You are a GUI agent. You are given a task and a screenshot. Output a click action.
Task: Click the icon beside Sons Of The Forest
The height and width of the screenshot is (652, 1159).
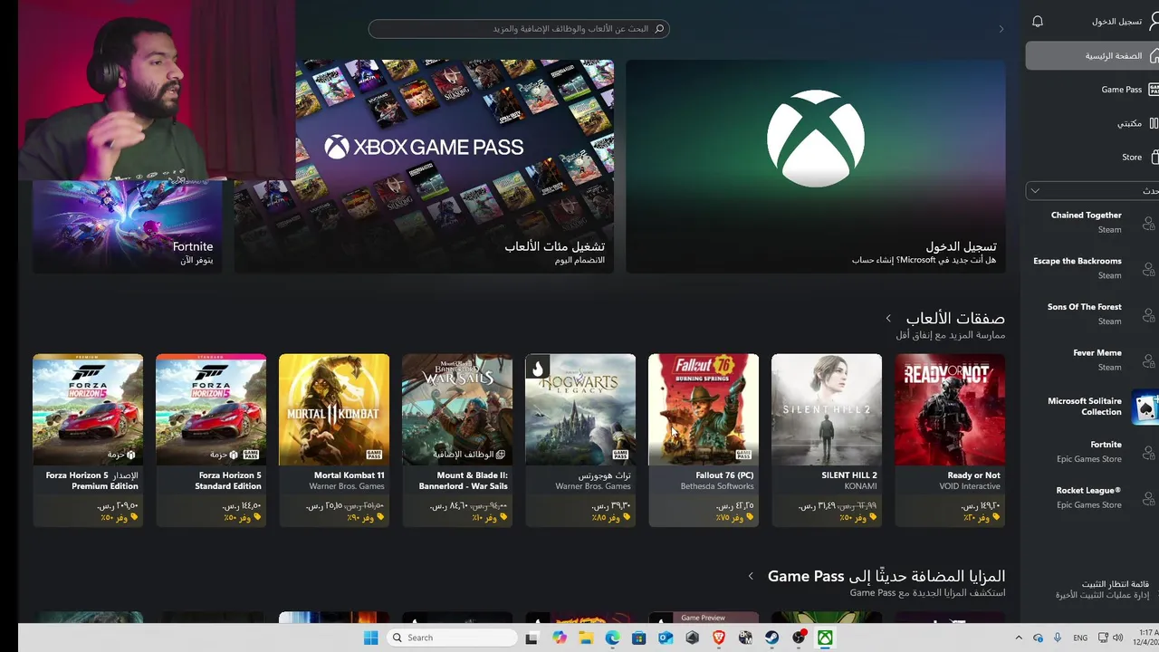point(1148,315)
